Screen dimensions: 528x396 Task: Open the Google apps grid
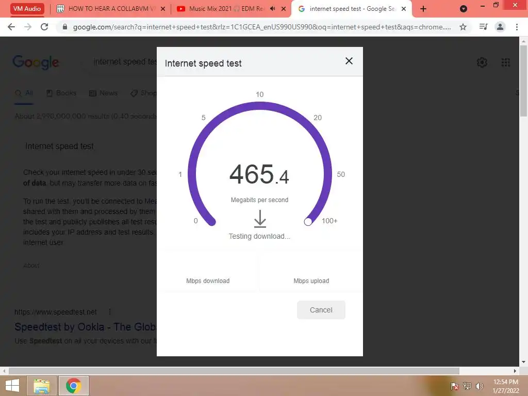(x=505, y=62)
